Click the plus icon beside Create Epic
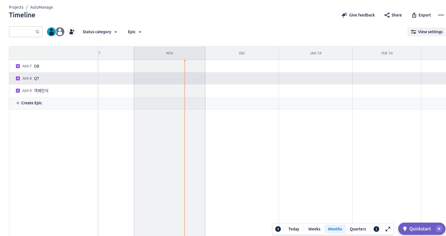 point(18,103)
